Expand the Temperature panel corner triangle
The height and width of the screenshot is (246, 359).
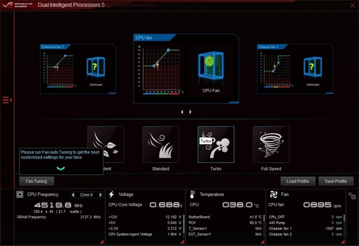(x=262, y=242)
